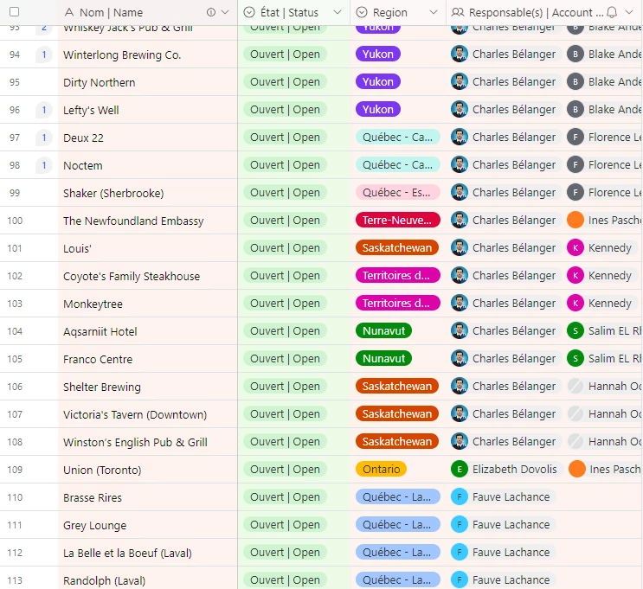Select the Monkeytree name cell
This screenshot has height=589, width=643.
[x=148, y=304]
